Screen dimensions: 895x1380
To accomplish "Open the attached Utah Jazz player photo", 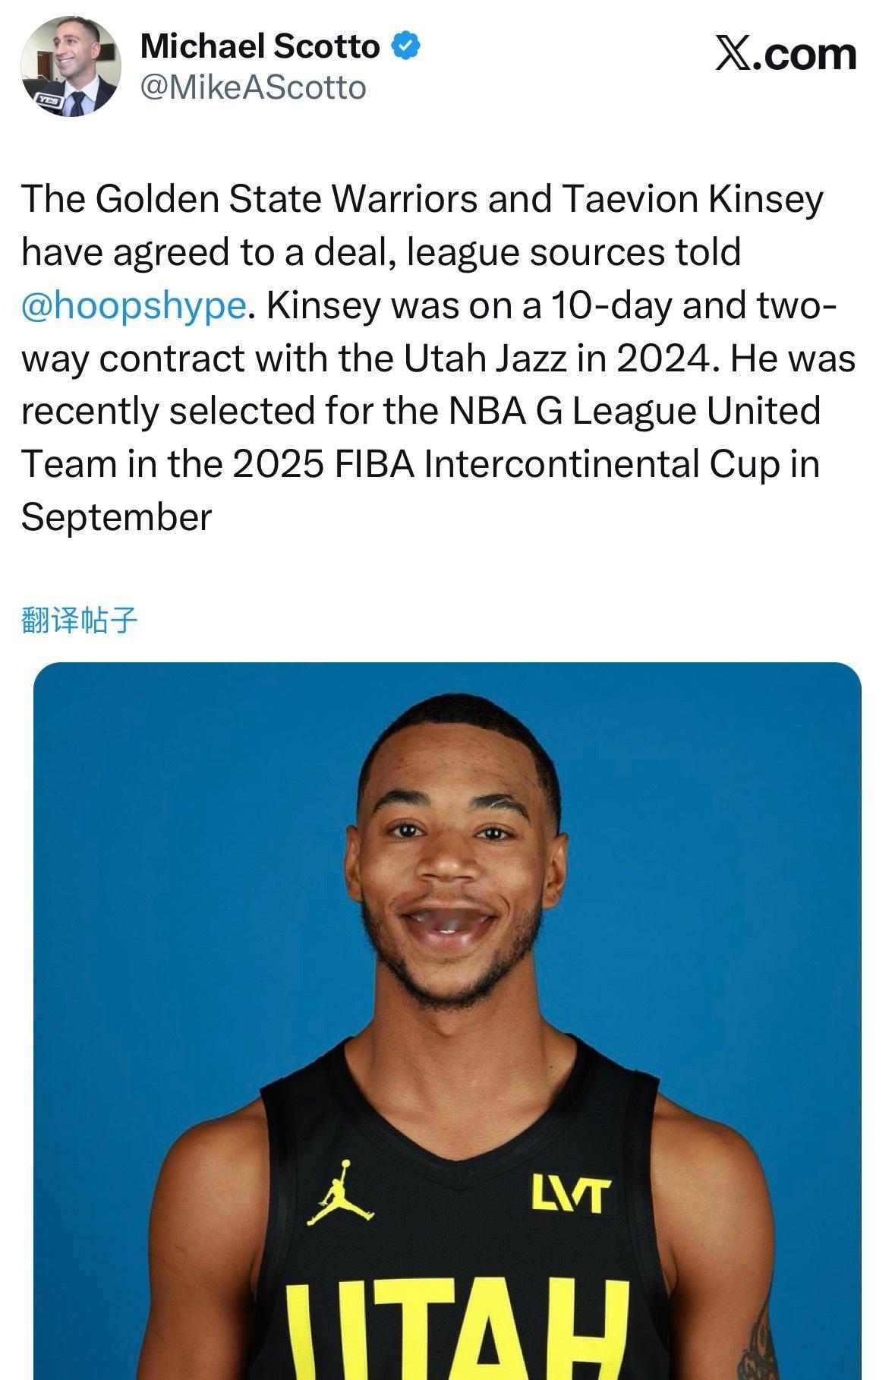I will tap(447, 1021).
